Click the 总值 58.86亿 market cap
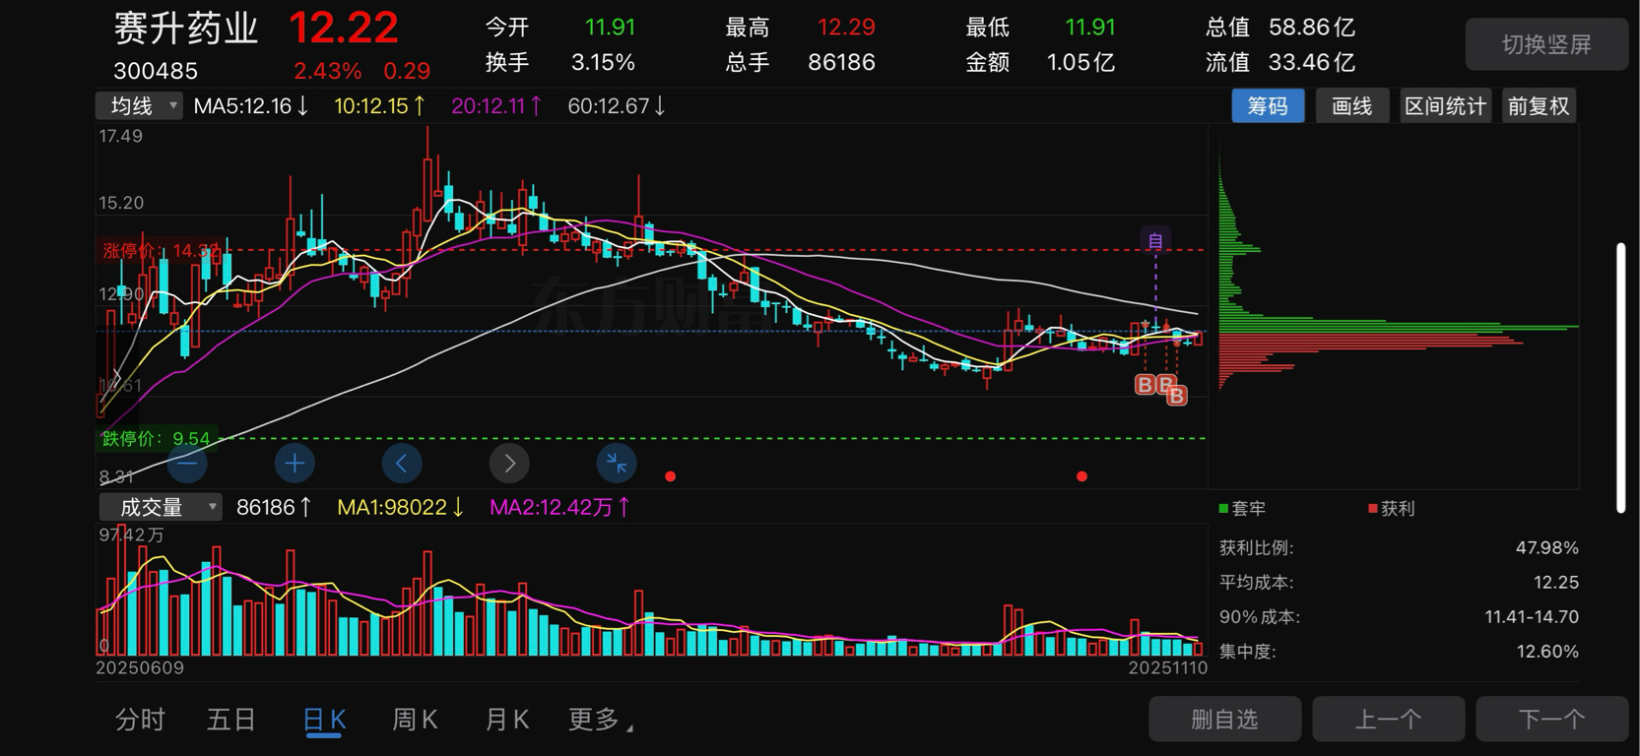The image size is (1640, 756). 1280,27
